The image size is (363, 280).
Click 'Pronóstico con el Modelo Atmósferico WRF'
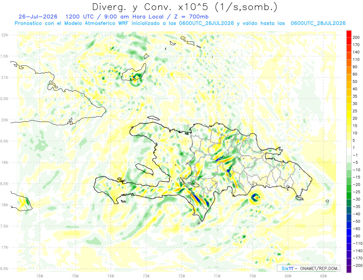(72, 23)
